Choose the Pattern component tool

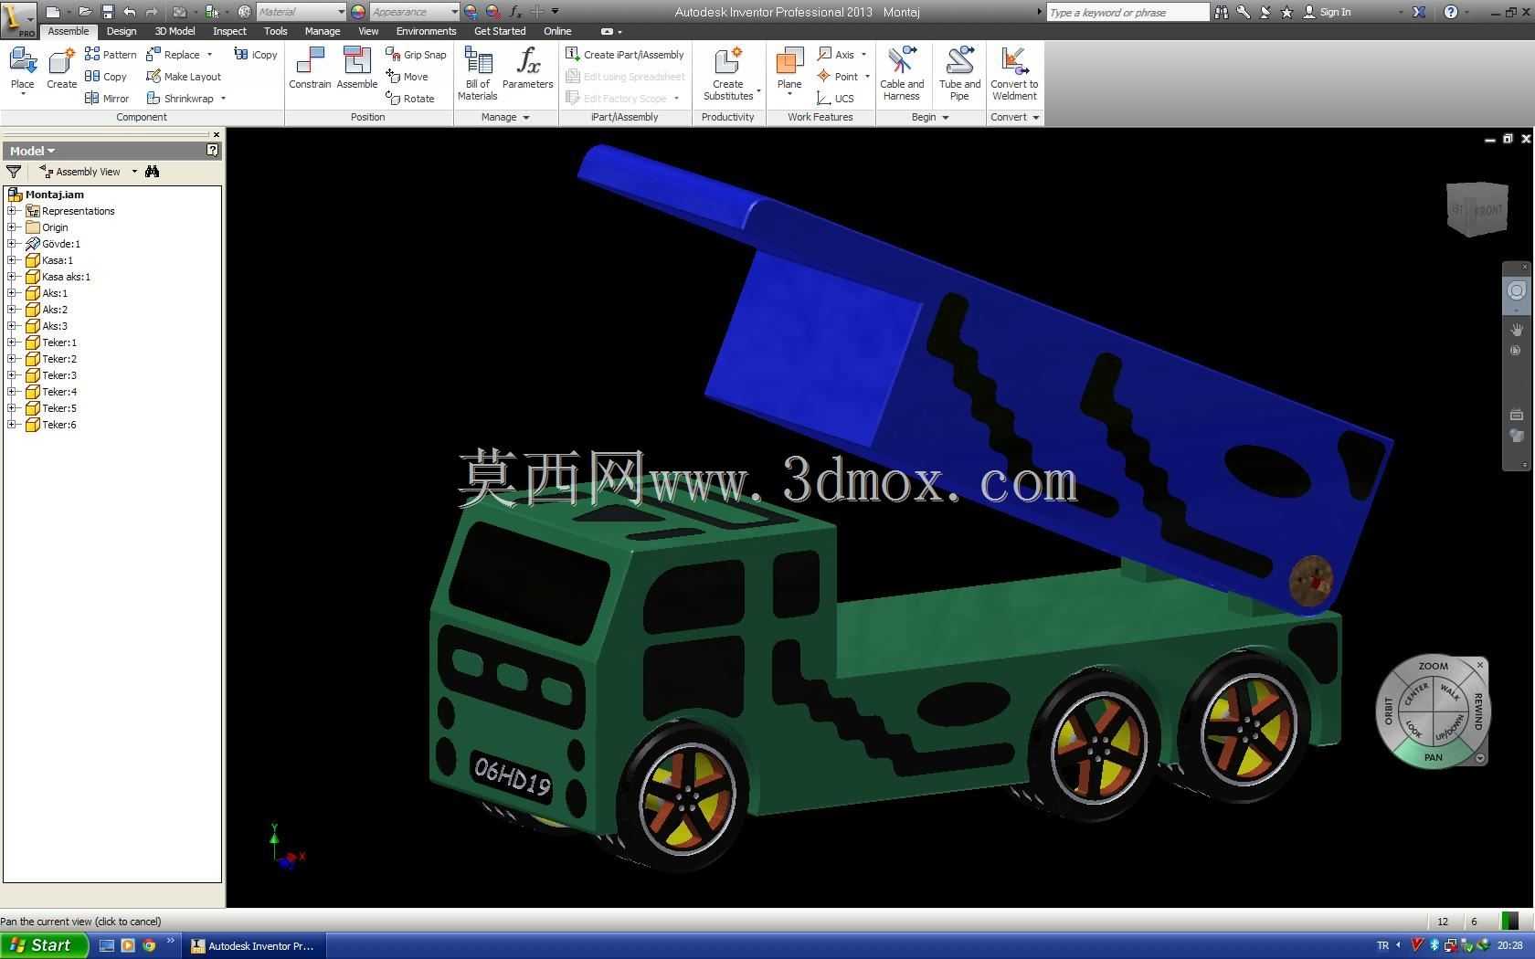(x=111, y=55)
